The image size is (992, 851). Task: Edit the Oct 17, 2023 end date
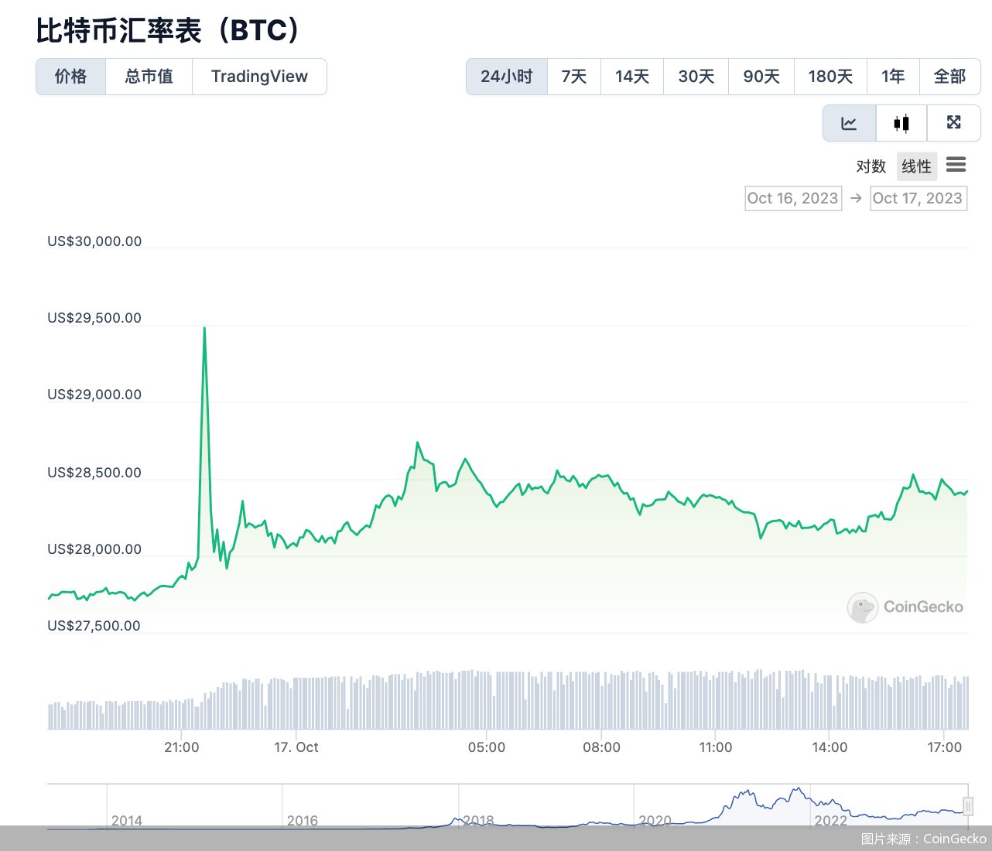click(918, 198)
